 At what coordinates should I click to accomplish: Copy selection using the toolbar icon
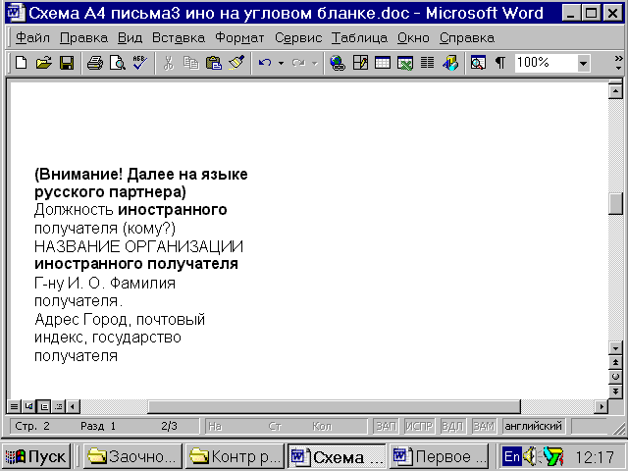pyautogui.click(x=191, y=63)
